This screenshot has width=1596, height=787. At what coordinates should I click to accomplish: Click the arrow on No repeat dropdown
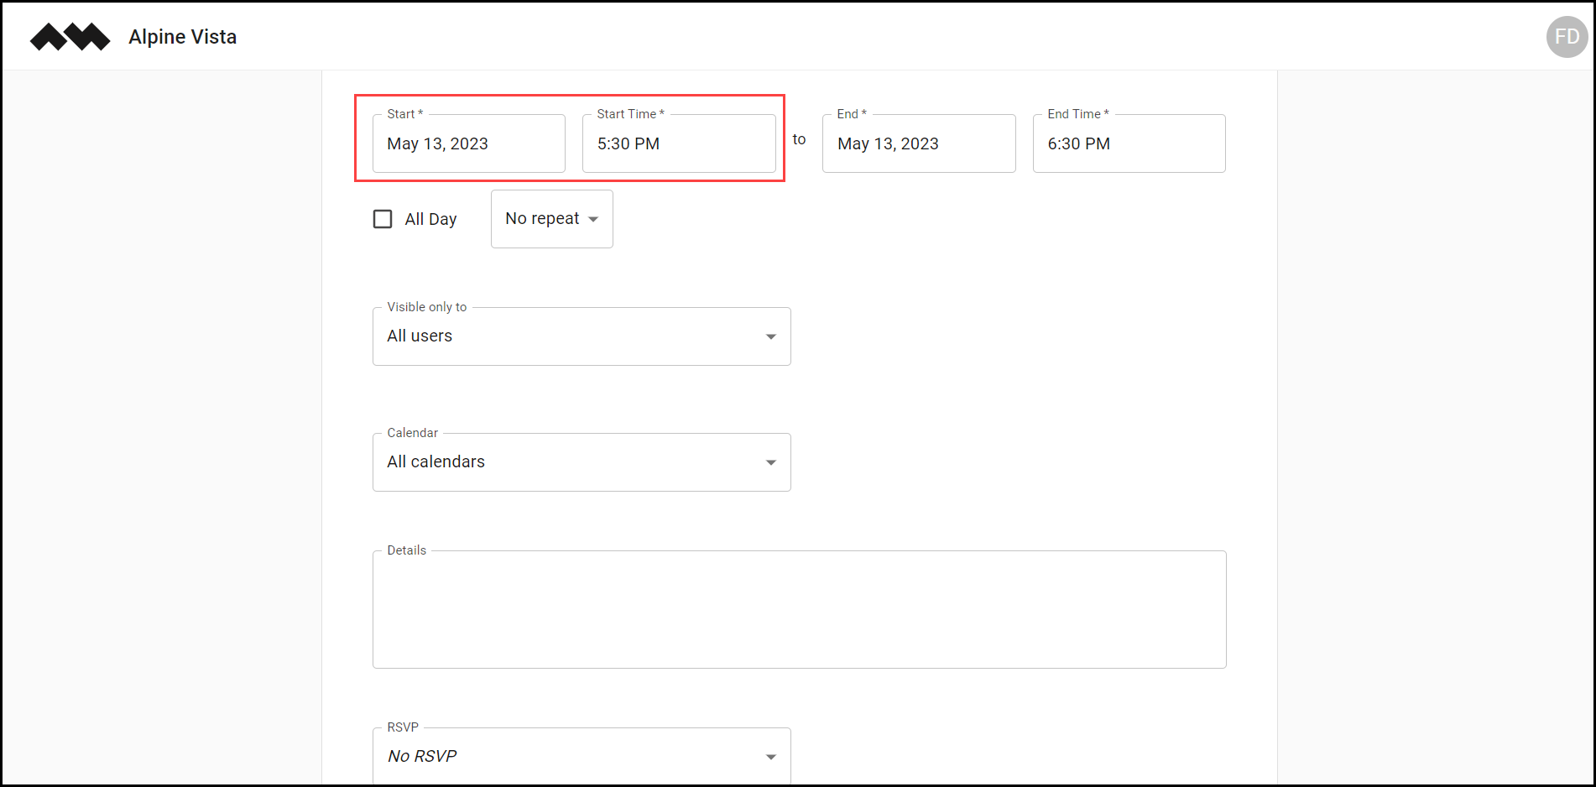[x=593, y=220]
